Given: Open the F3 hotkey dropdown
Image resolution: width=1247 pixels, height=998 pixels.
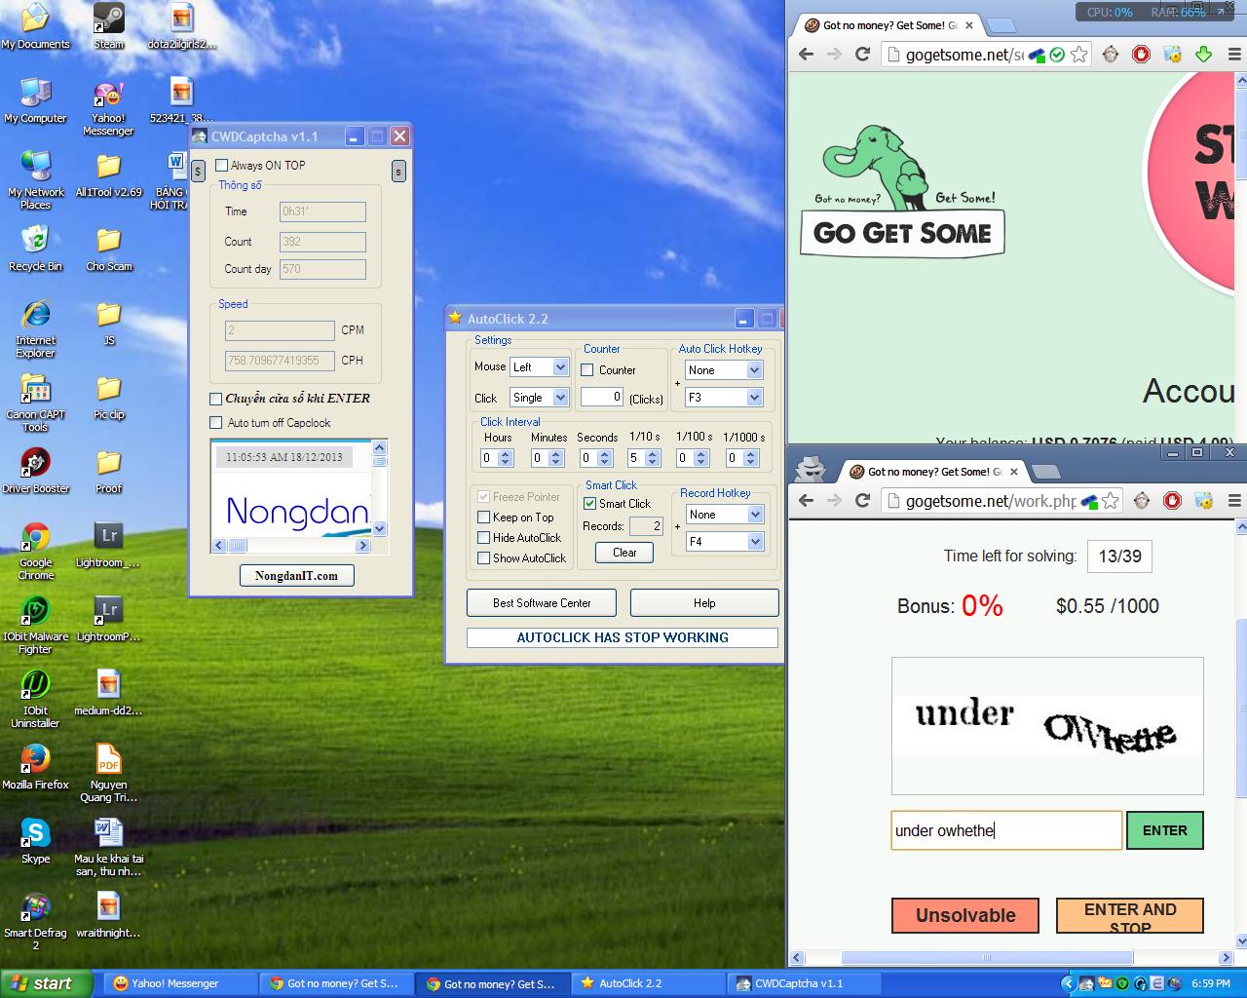Looking at the screenshot, I should pyautogui.click(x=754, y=398).
